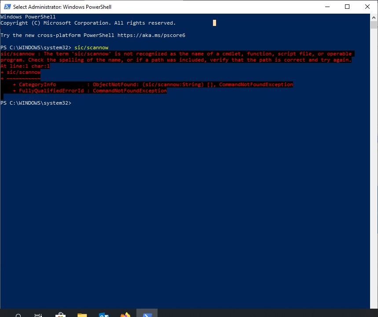Open Firefox from the taskbar
Viewport: 378px width, 317px height.
pyautogui.click(x=125, y=314)
